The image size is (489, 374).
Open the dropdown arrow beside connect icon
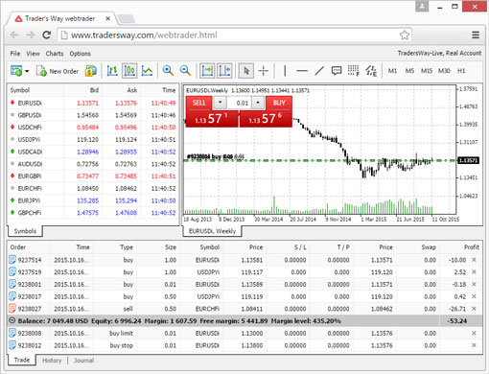coord(27,71)
